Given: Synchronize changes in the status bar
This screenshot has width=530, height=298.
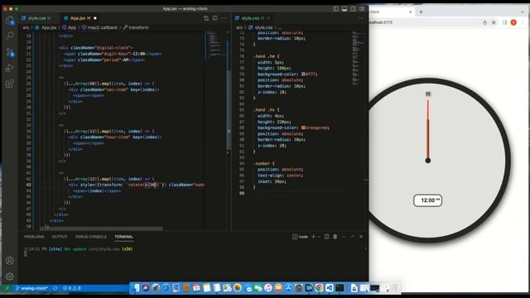Looking at the screenshot, I should tap(55, 288).
